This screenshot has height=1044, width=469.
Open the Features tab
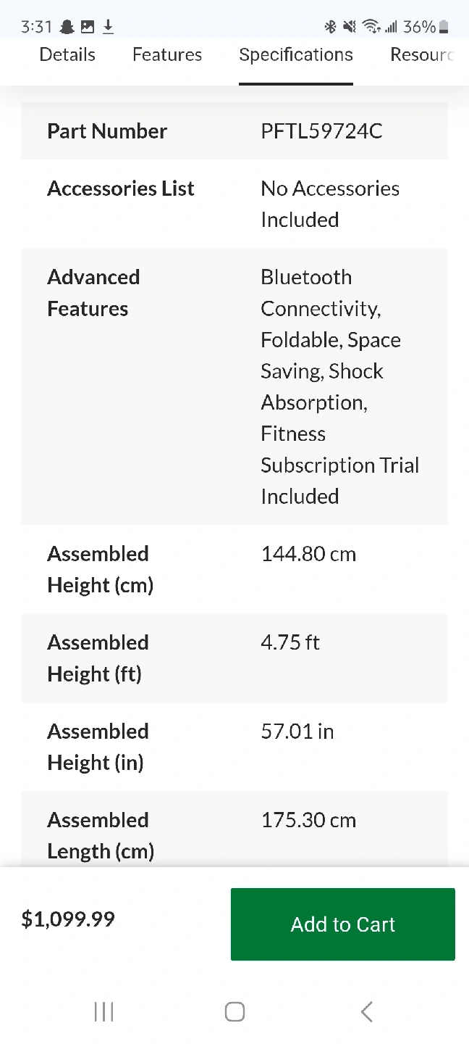click(167, 55)
